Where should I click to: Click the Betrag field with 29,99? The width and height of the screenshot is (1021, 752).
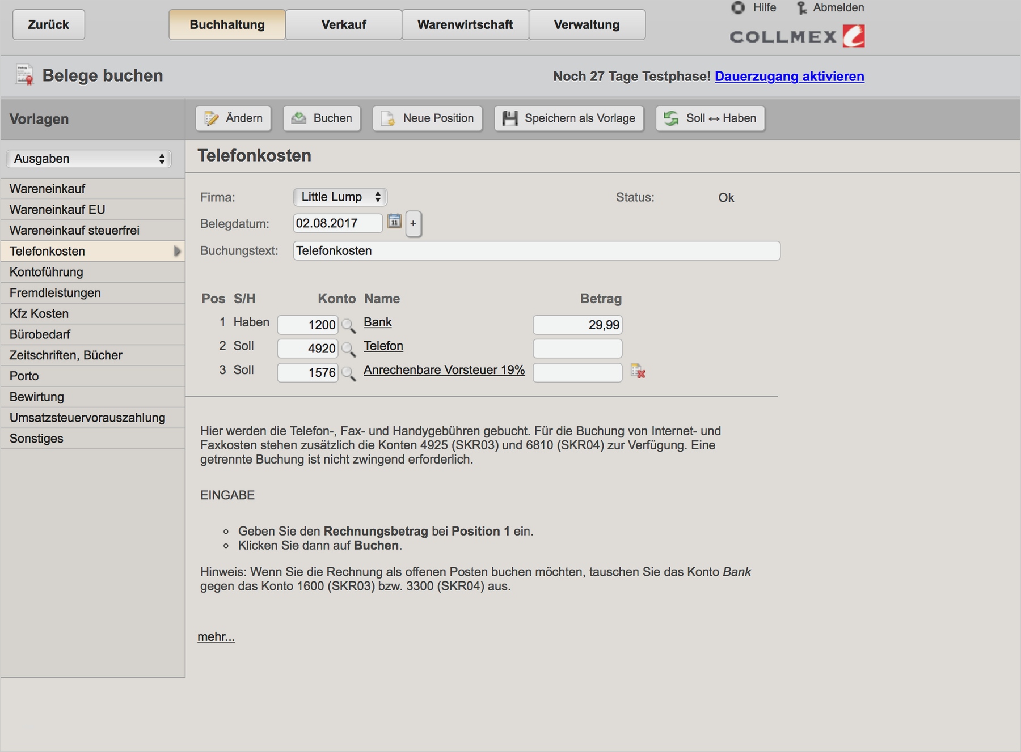[x=577, y=325]
